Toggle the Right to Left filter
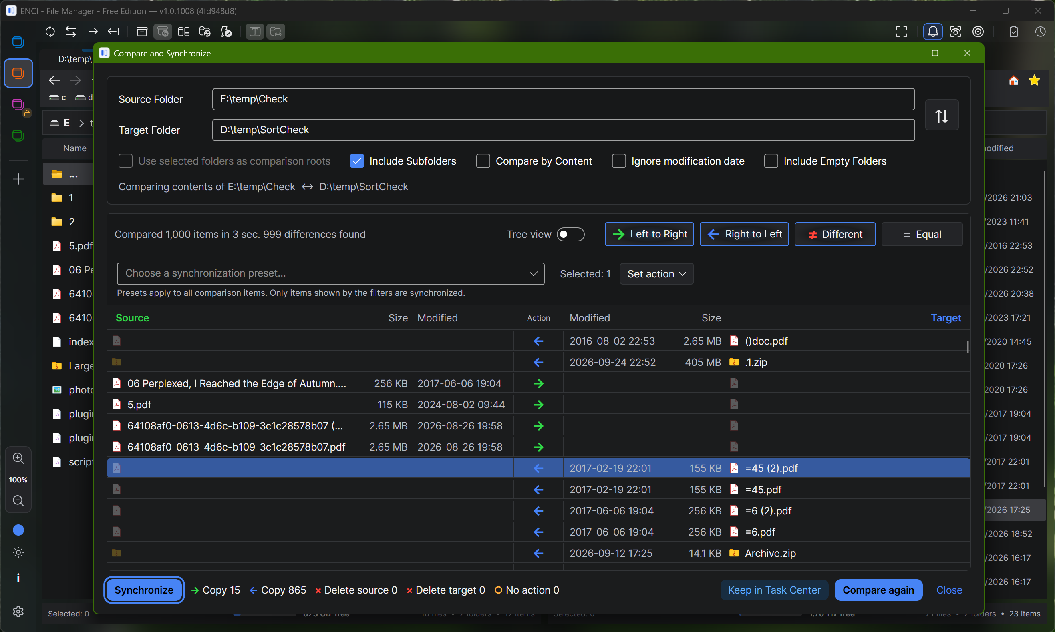Image resolution: width=1055 pixels, height=632 pixels. 744,234
